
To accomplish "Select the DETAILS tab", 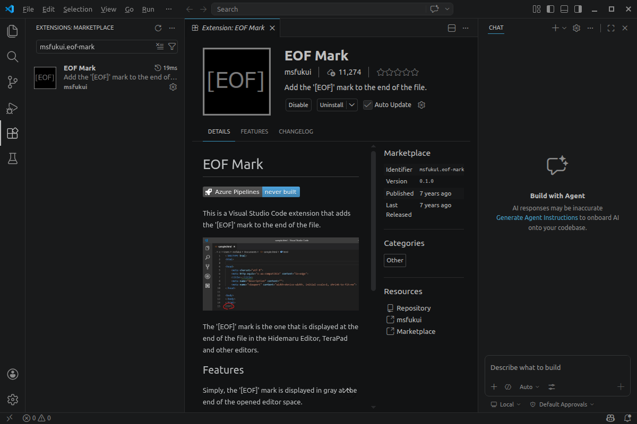I will [x=219, y=131].
